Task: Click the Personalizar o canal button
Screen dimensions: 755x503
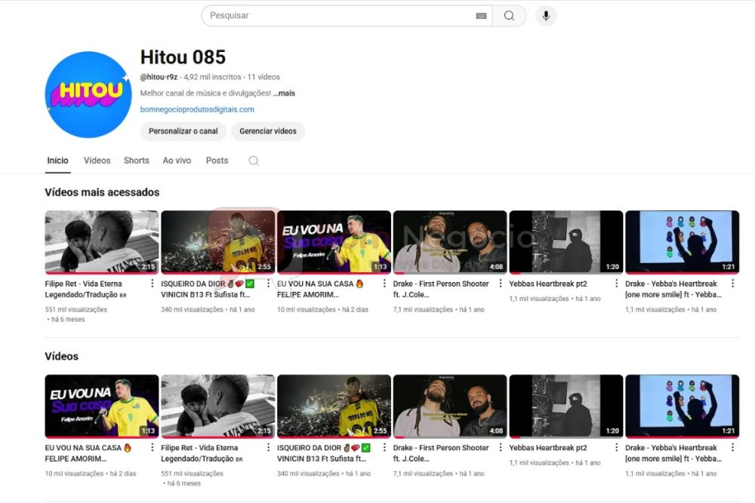Action: tap(183, 131)
